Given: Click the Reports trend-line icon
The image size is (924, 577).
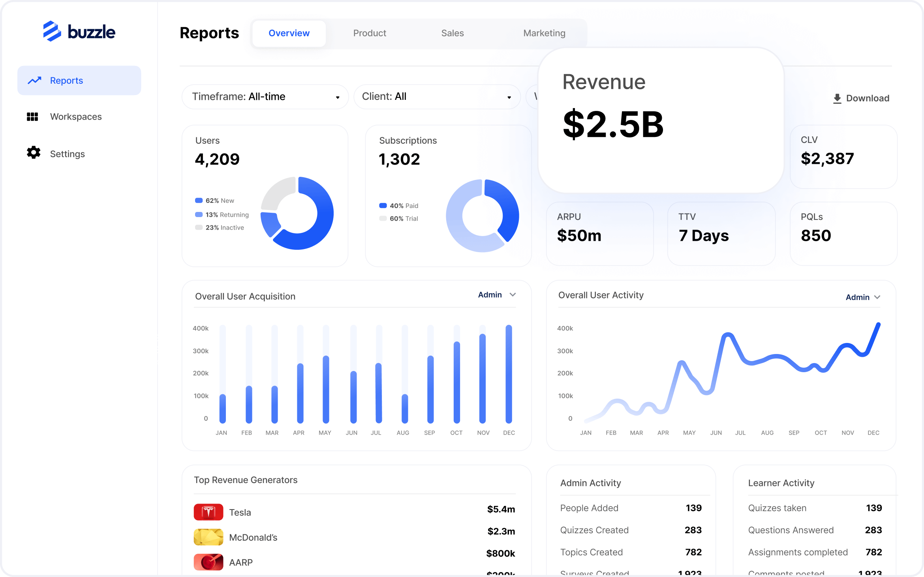Looking at the screenshot, I should [35, 81].
